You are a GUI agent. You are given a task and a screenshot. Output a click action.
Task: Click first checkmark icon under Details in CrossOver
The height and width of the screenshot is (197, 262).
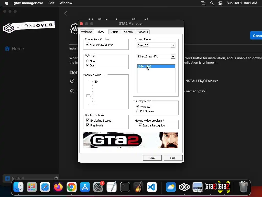point(72,81)
